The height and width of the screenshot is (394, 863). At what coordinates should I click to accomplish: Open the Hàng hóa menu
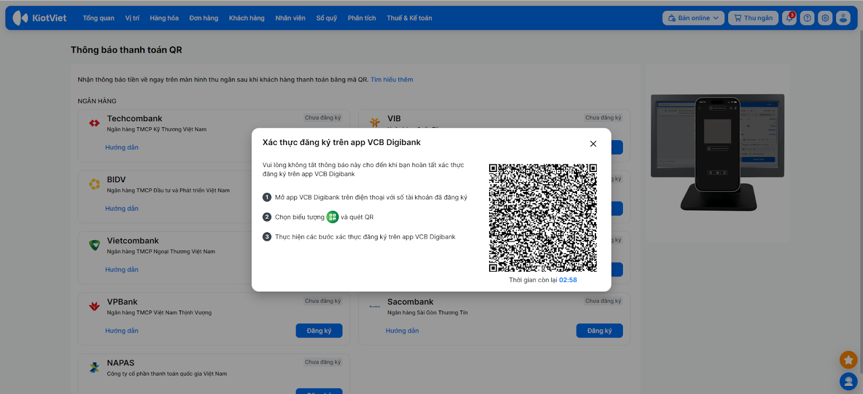(164, 18)
